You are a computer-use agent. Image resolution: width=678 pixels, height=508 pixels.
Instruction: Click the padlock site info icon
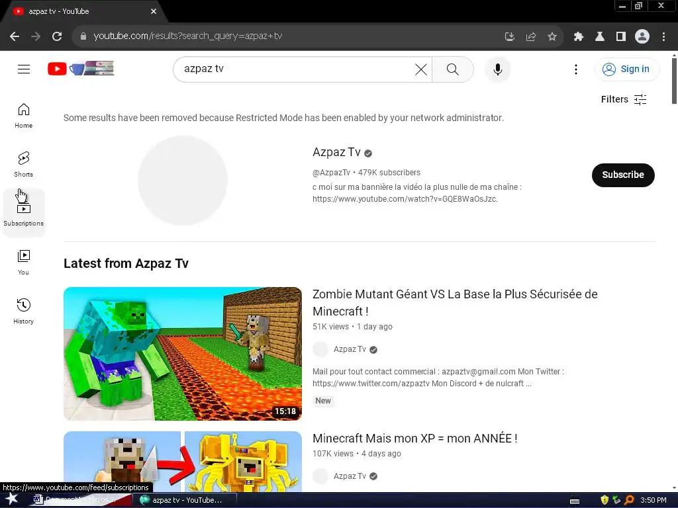coord(83,36)
